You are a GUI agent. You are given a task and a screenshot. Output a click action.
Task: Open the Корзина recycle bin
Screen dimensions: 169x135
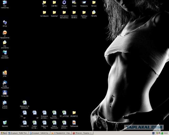pyautogui.click(x=5, y=123)
